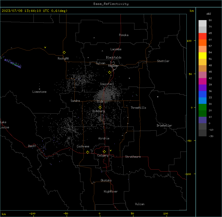This screenshot has height=217, width=222.
Task: Click the Vulcan label
Action: [x=140, y=204]
